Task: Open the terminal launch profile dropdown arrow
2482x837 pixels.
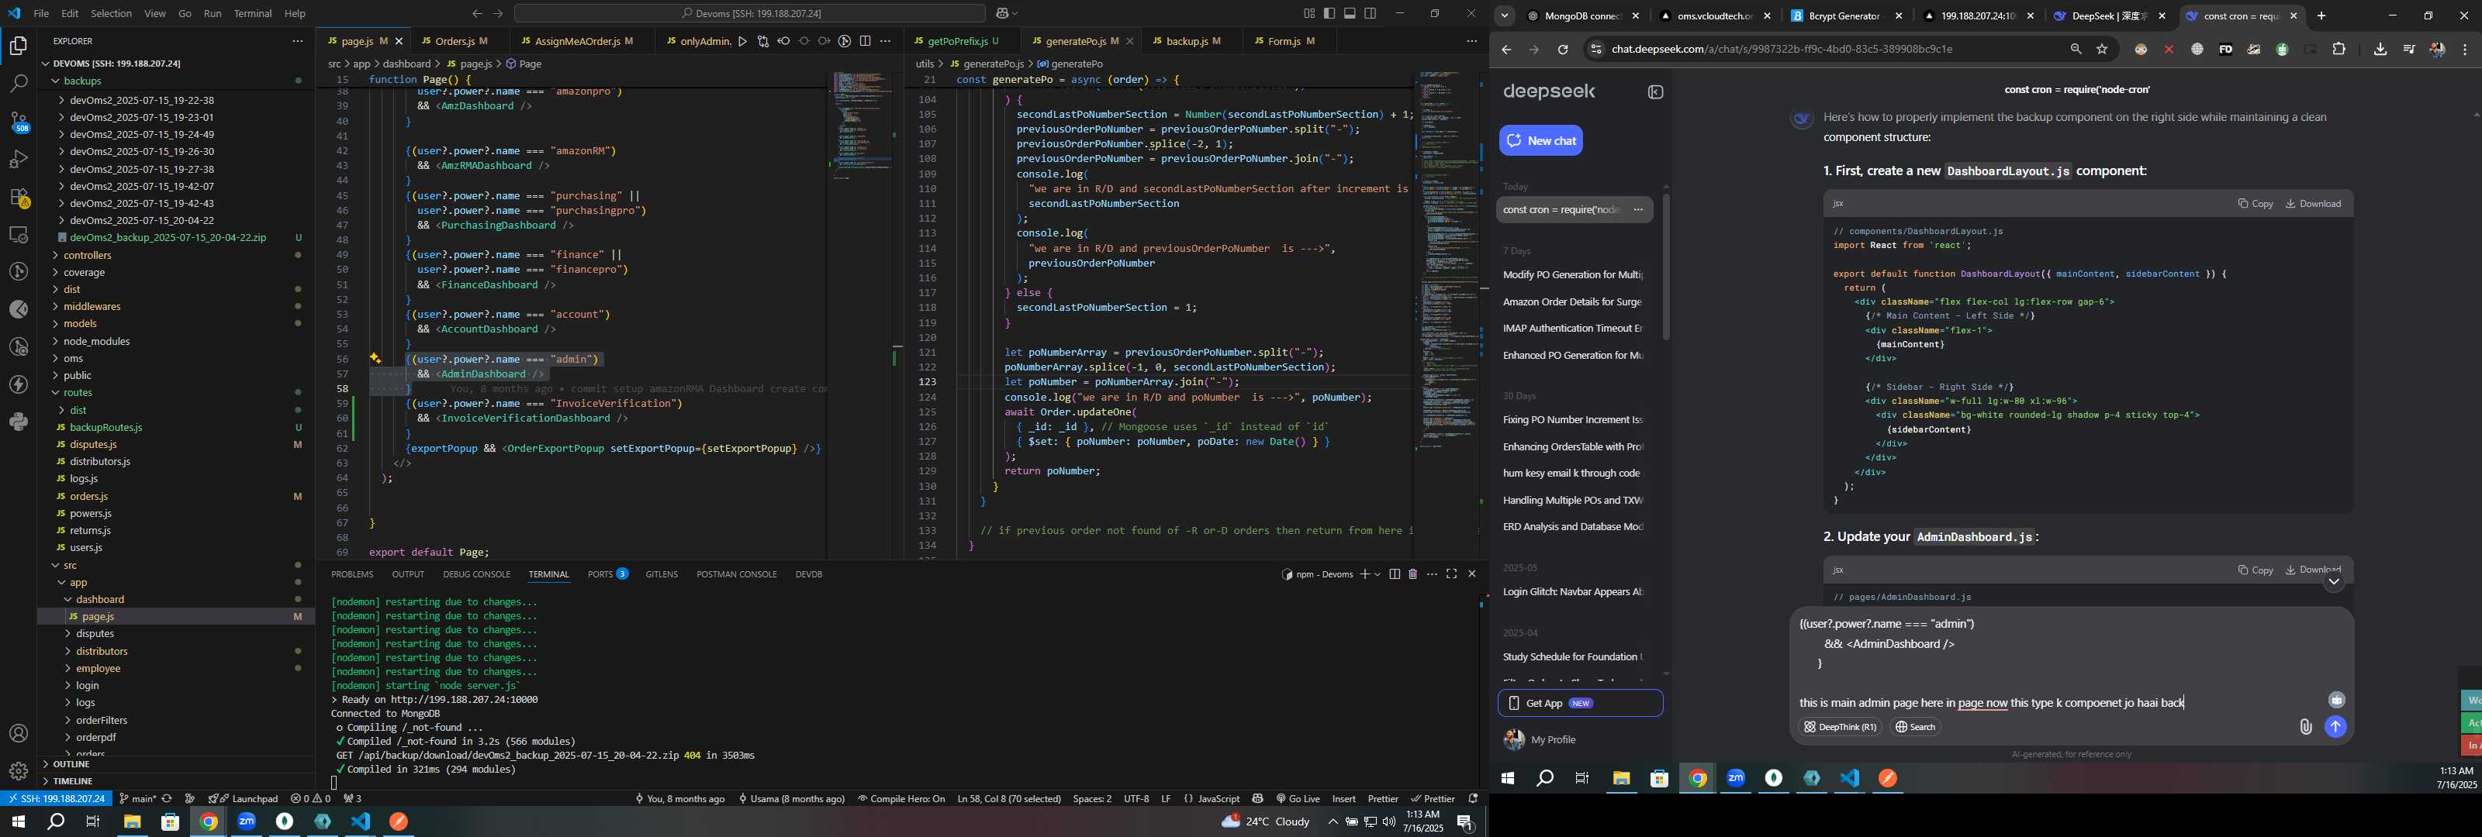Action: [x=1378, y=574]
